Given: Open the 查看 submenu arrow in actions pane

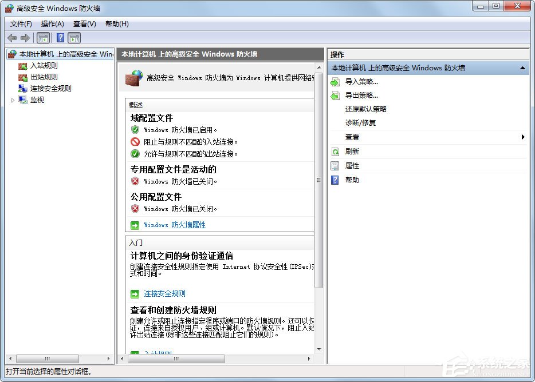Looking at the screenshot, I should pyautogui.click(x=522, y=137).
